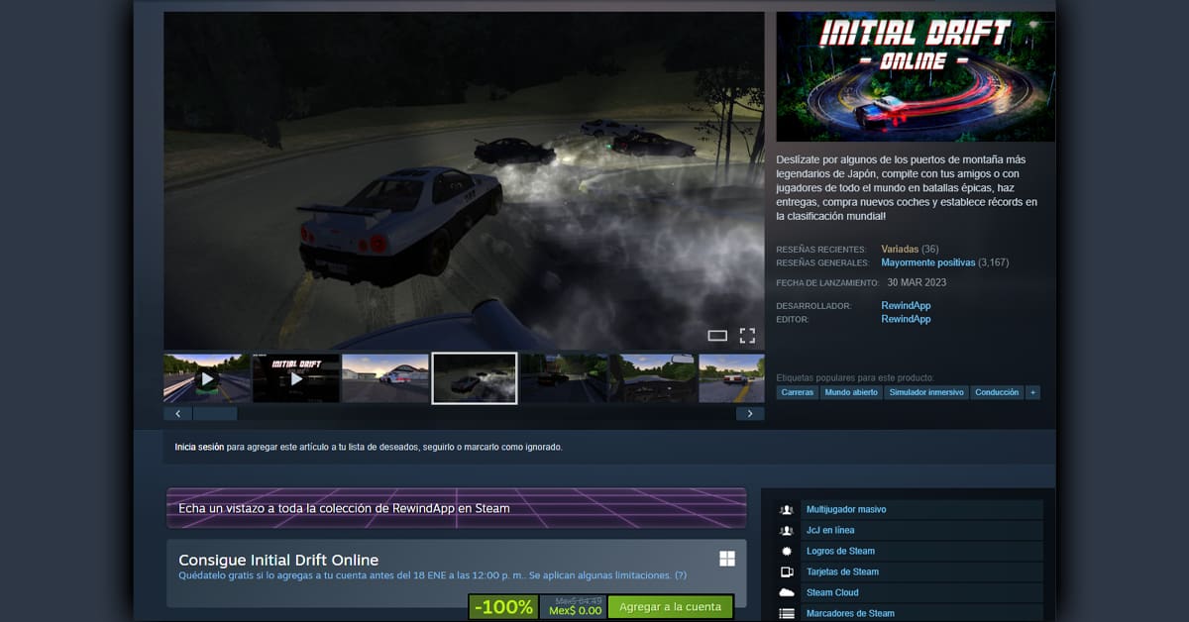Viewport: 1189px width, 622px height.
Task: Click the Simulador inmersivo tag
Action: pyautogui.click(x=926, y=392)
